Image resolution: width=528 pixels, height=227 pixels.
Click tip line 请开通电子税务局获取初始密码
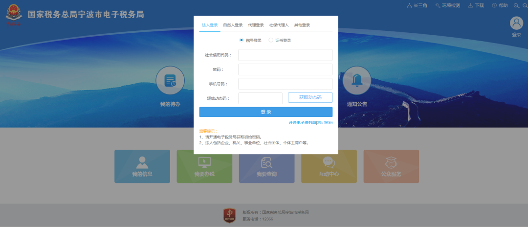231,137
